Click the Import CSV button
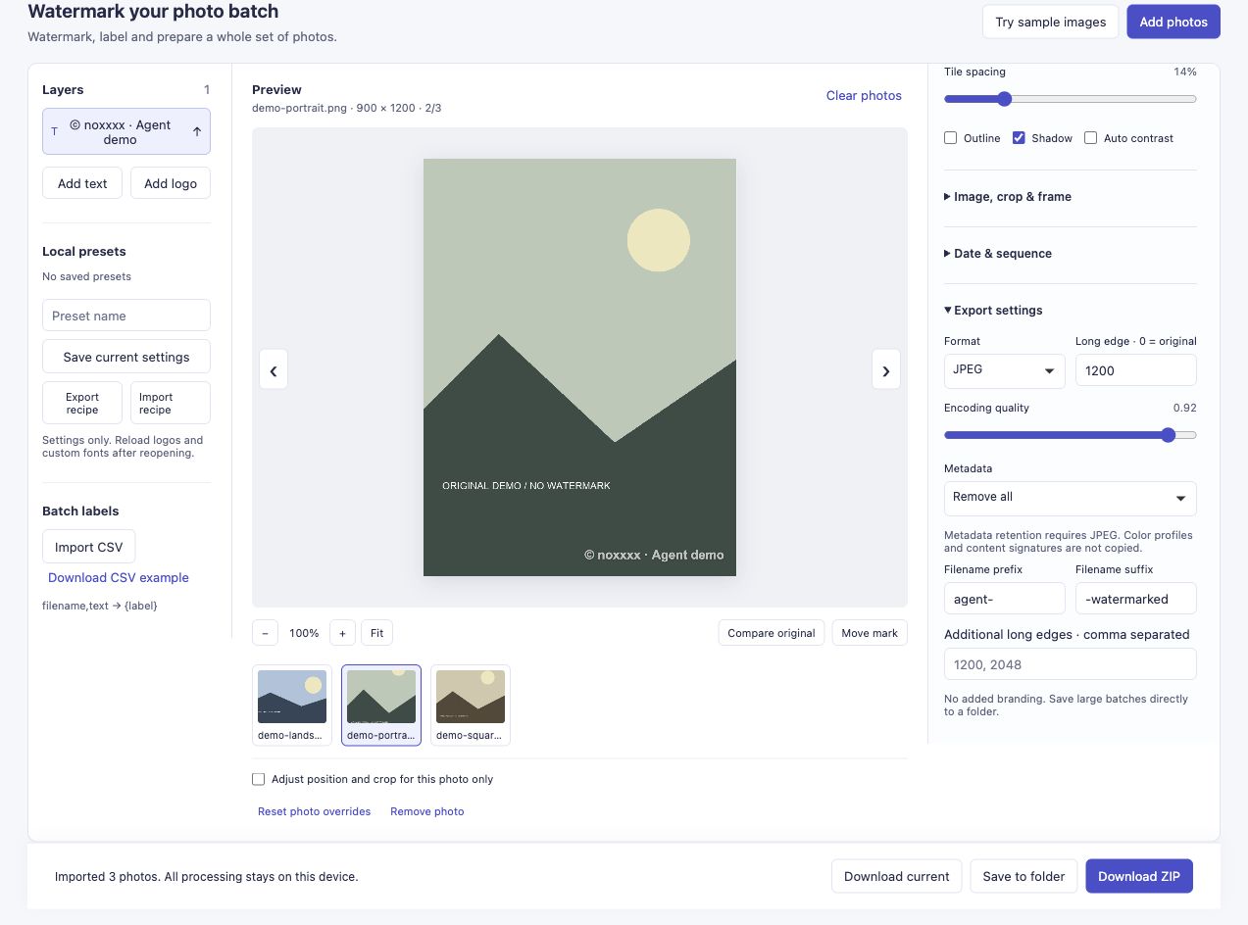This screenshot has height=925, width=1248. 89,547
